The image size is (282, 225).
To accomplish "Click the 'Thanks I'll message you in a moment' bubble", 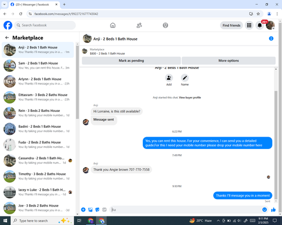I will 243,196.
